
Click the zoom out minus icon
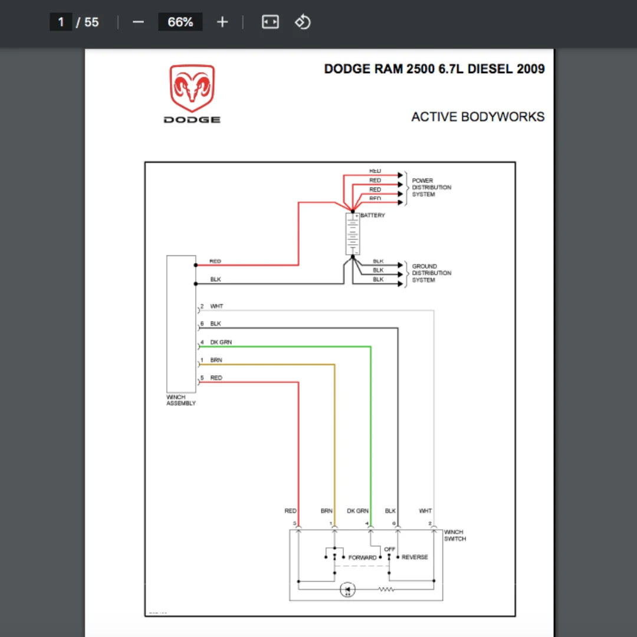(x=138, y=22)
